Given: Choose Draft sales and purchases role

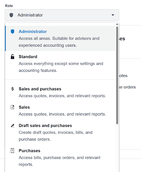Looking at the screenshot, I should pos(60,132).
